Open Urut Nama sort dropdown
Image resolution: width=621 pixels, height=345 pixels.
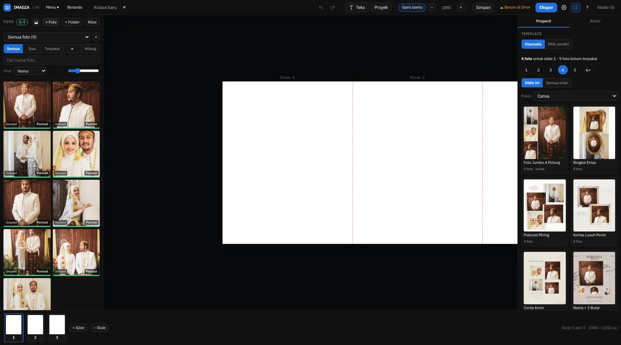click(x=30, y=71)
